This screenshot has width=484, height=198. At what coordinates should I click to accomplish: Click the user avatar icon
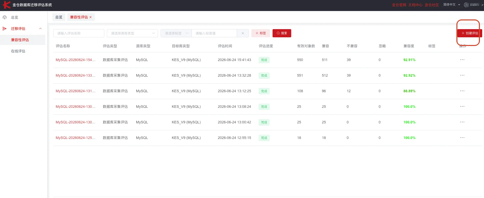pyautogui.click(x=466, y=5)
